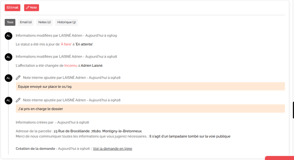This screenshot has width=294, height=160.
Task: Click the red 'À faire' status text
Action: point(66,44)
